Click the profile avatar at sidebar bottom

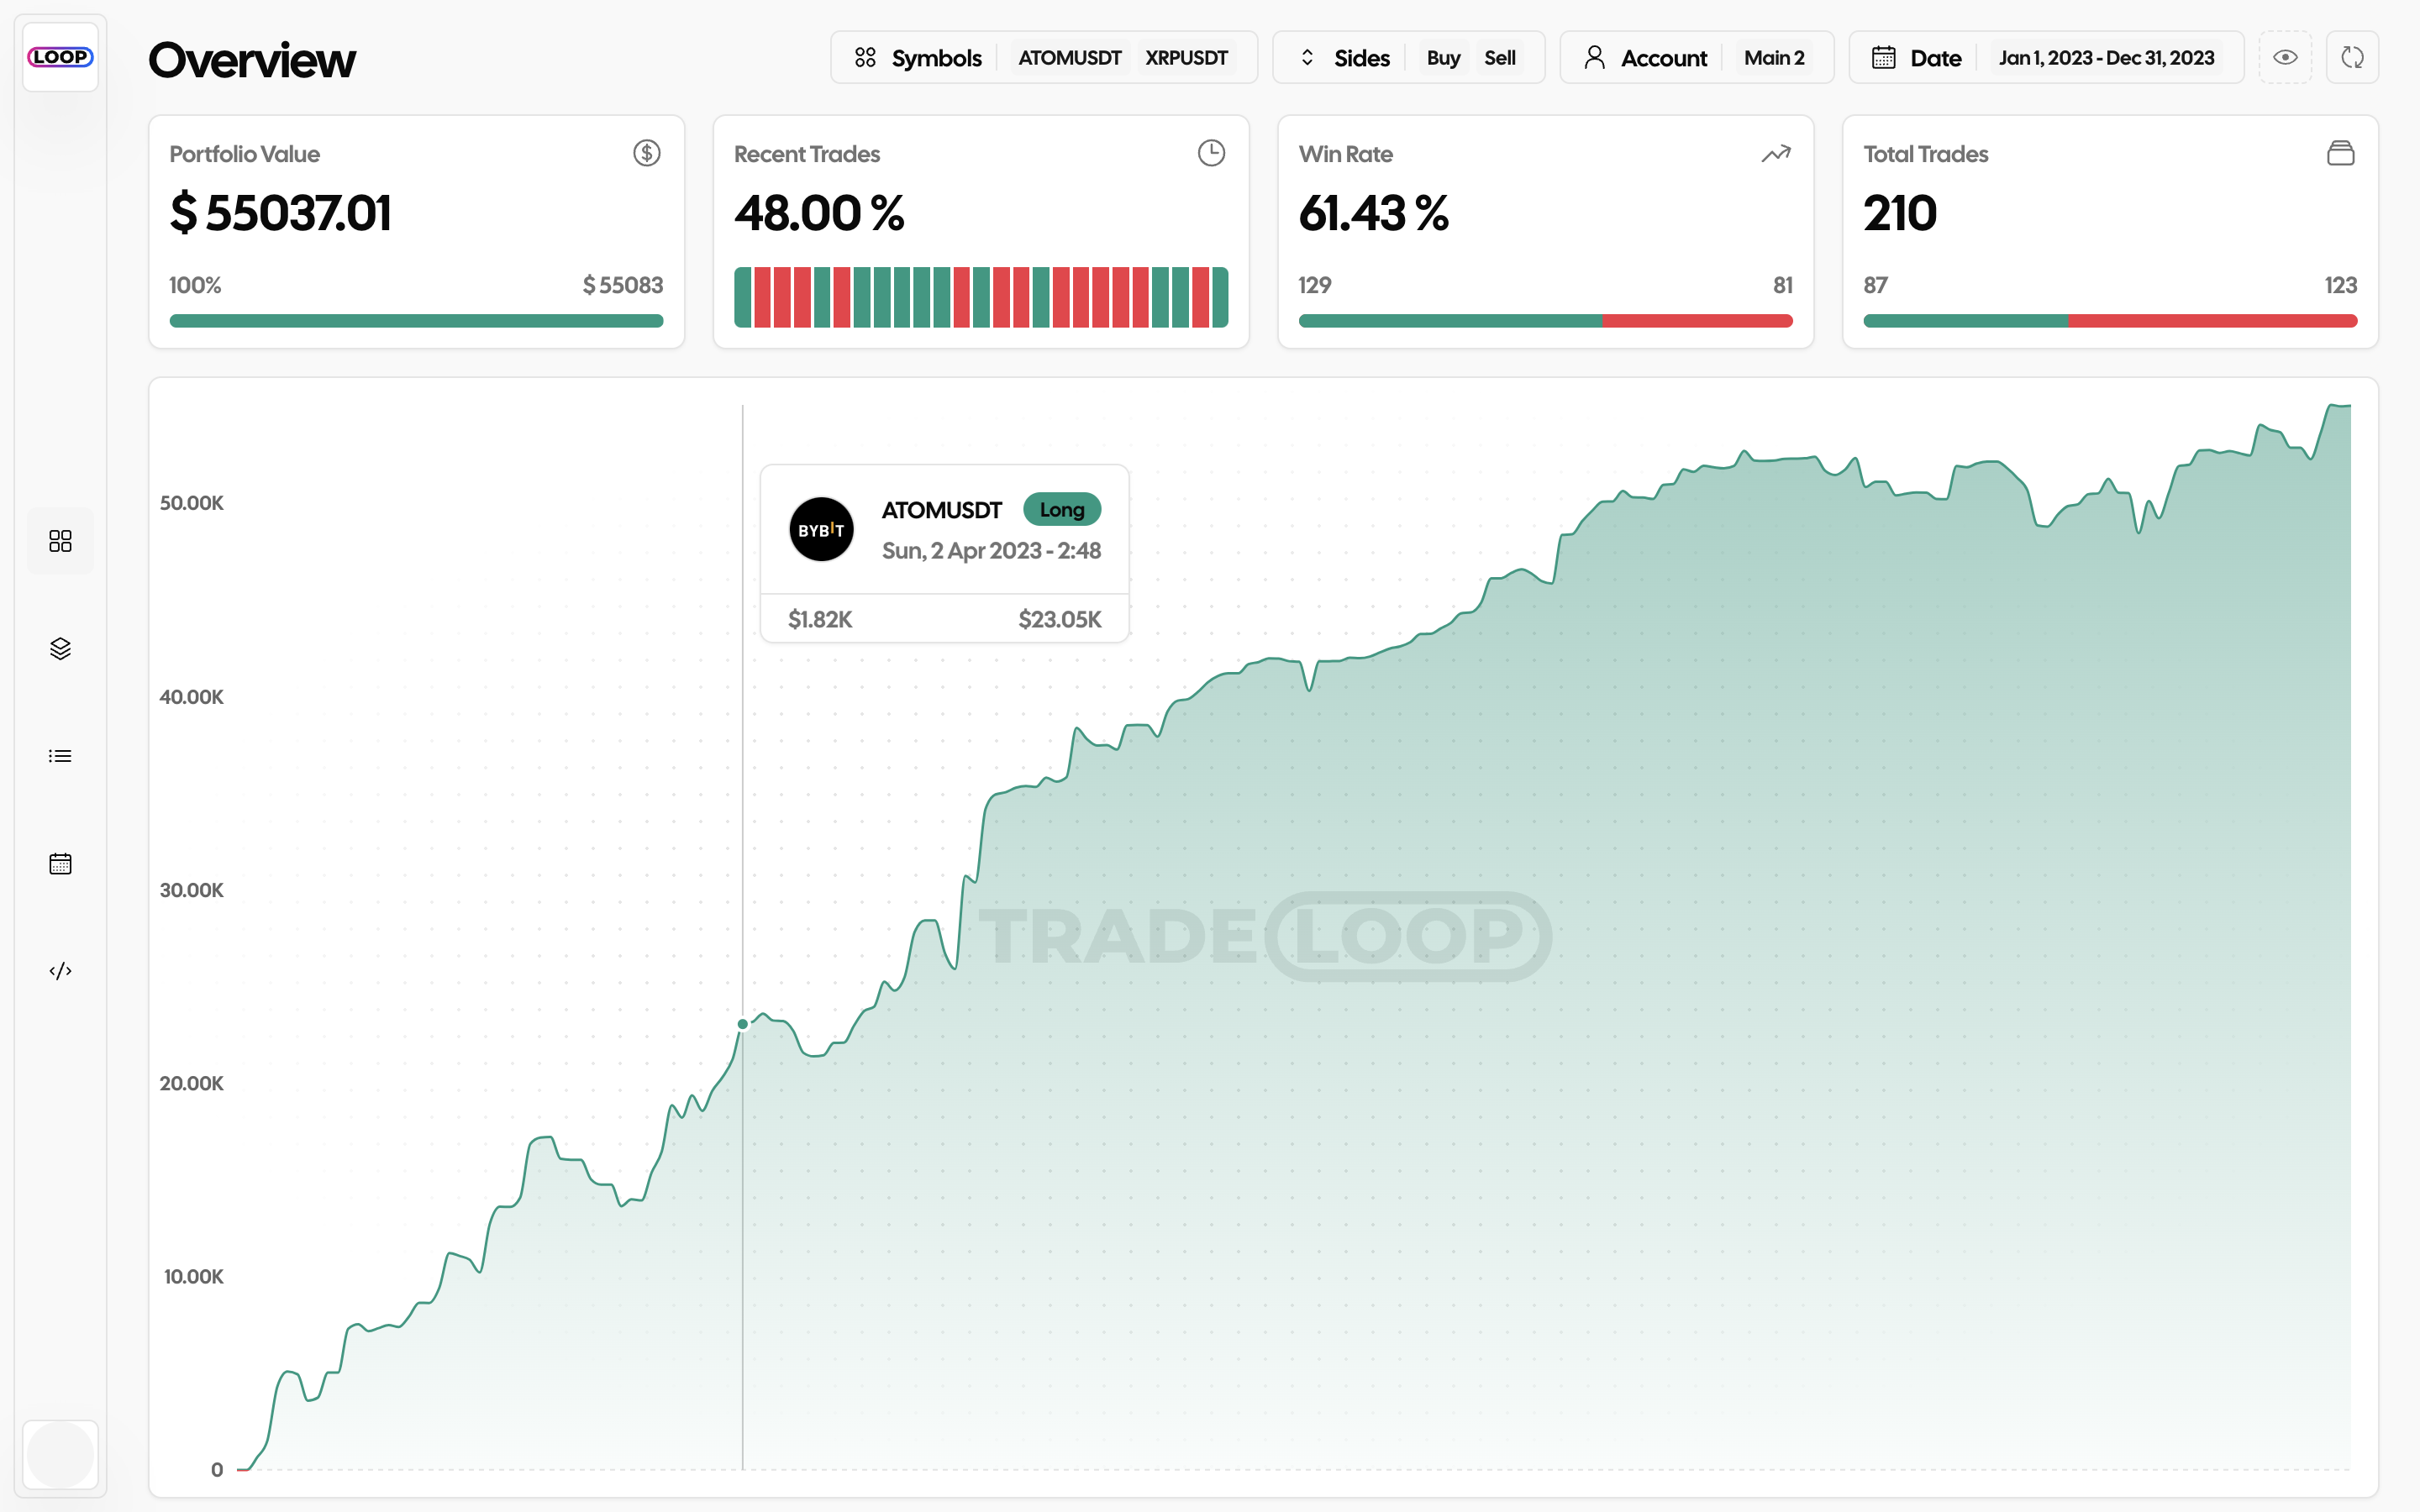[60, 1454]
